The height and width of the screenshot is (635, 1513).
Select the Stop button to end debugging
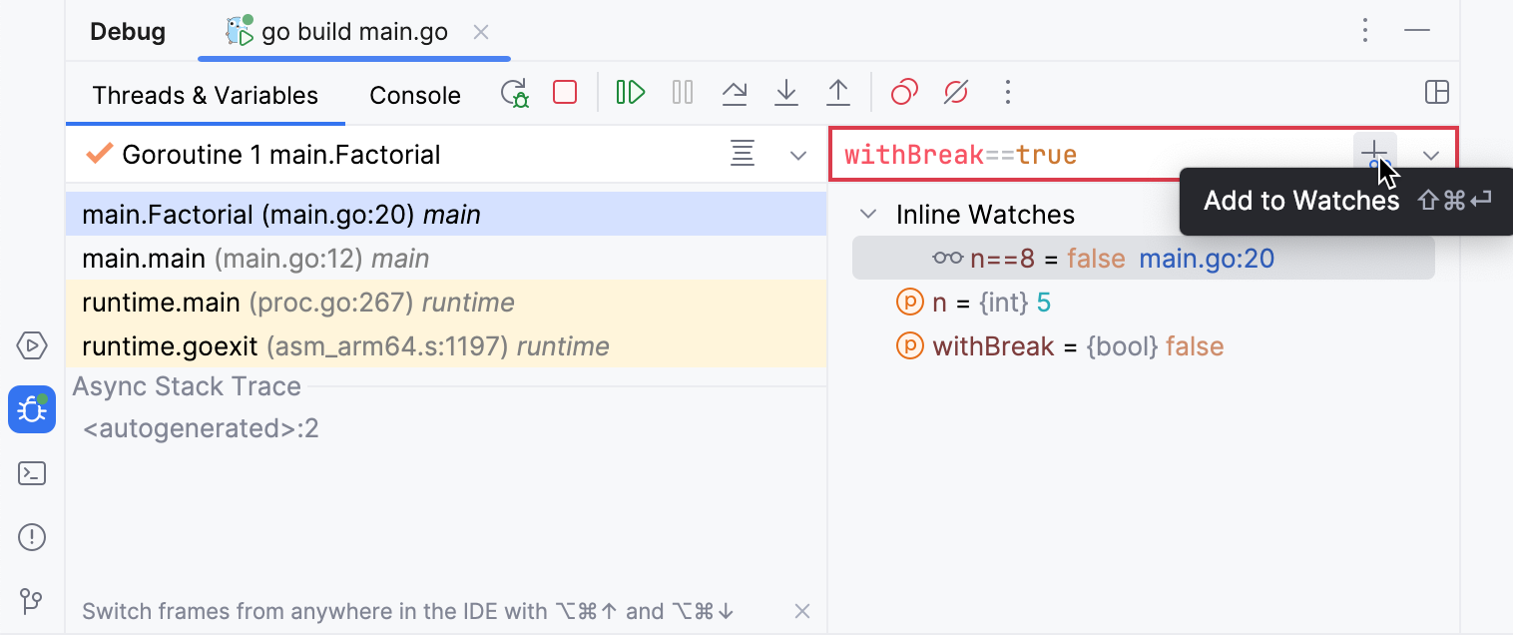point(564,92)
